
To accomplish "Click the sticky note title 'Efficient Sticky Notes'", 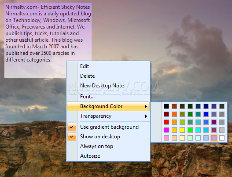I will click(66, 7).
